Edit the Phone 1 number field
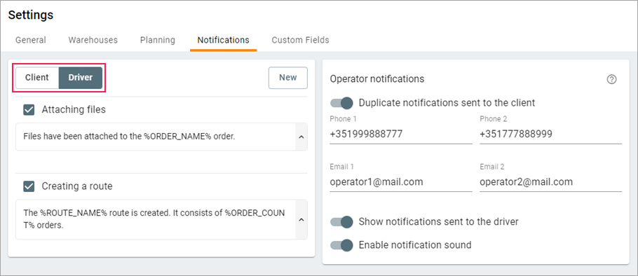Viewport: 638px width, 276px height. [401, 134]
